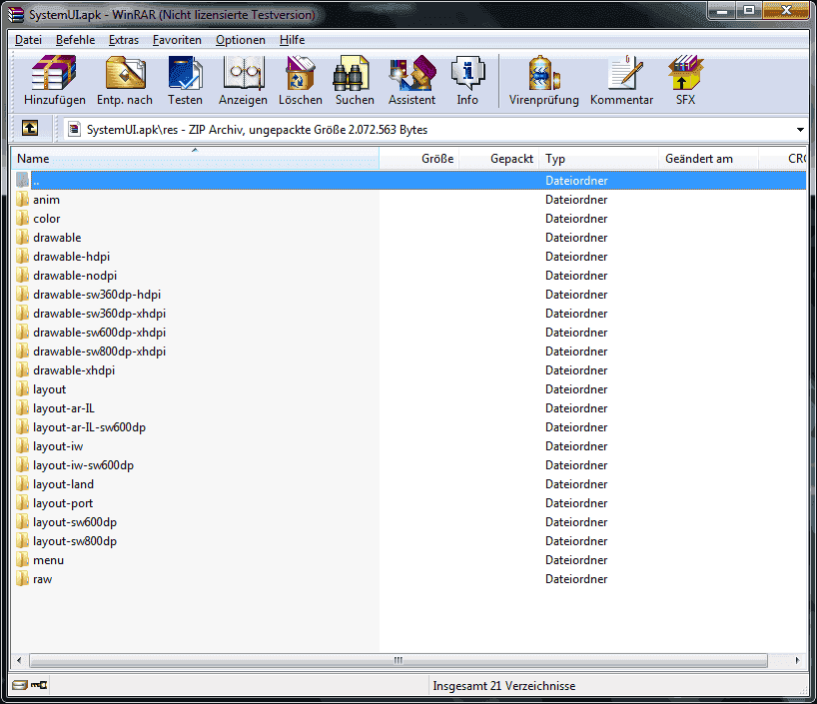Image resolution: width=817 pixels, height=704 pixels.
Task: Click the archive file icon in address bar
Action: (x=75, y=129)
